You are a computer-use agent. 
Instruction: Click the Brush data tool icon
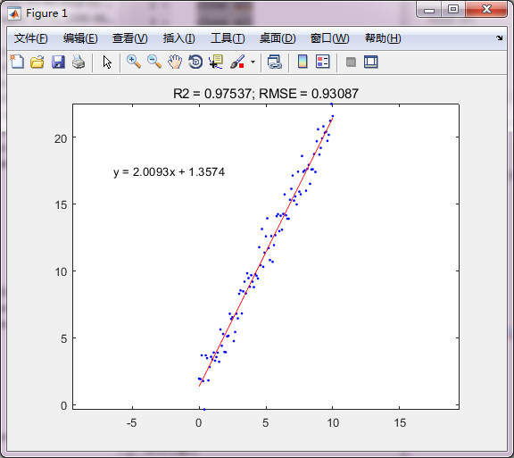pyautogui.click(x=237, y=62)
